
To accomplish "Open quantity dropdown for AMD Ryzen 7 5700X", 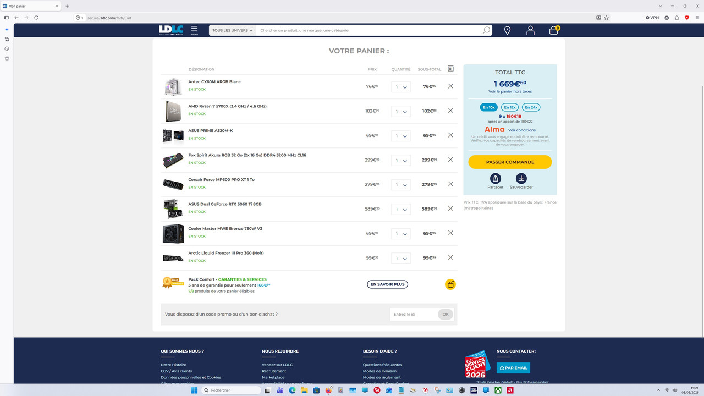I will (401, 111).
